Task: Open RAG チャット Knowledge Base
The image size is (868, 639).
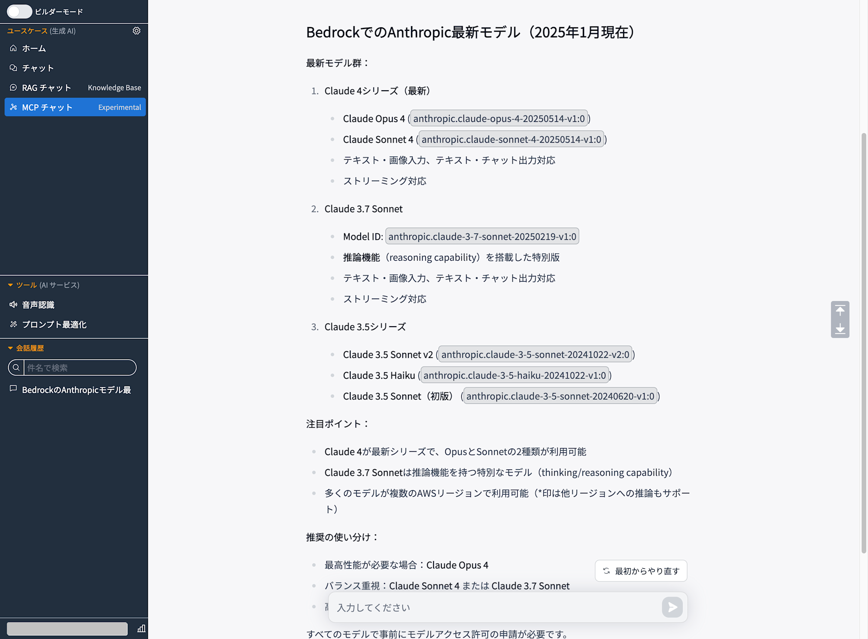Action: click(x=75, y=88)
